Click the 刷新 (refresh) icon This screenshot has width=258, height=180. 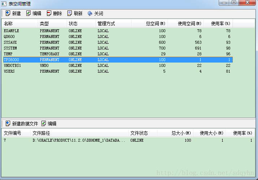(x=70, y=13)
